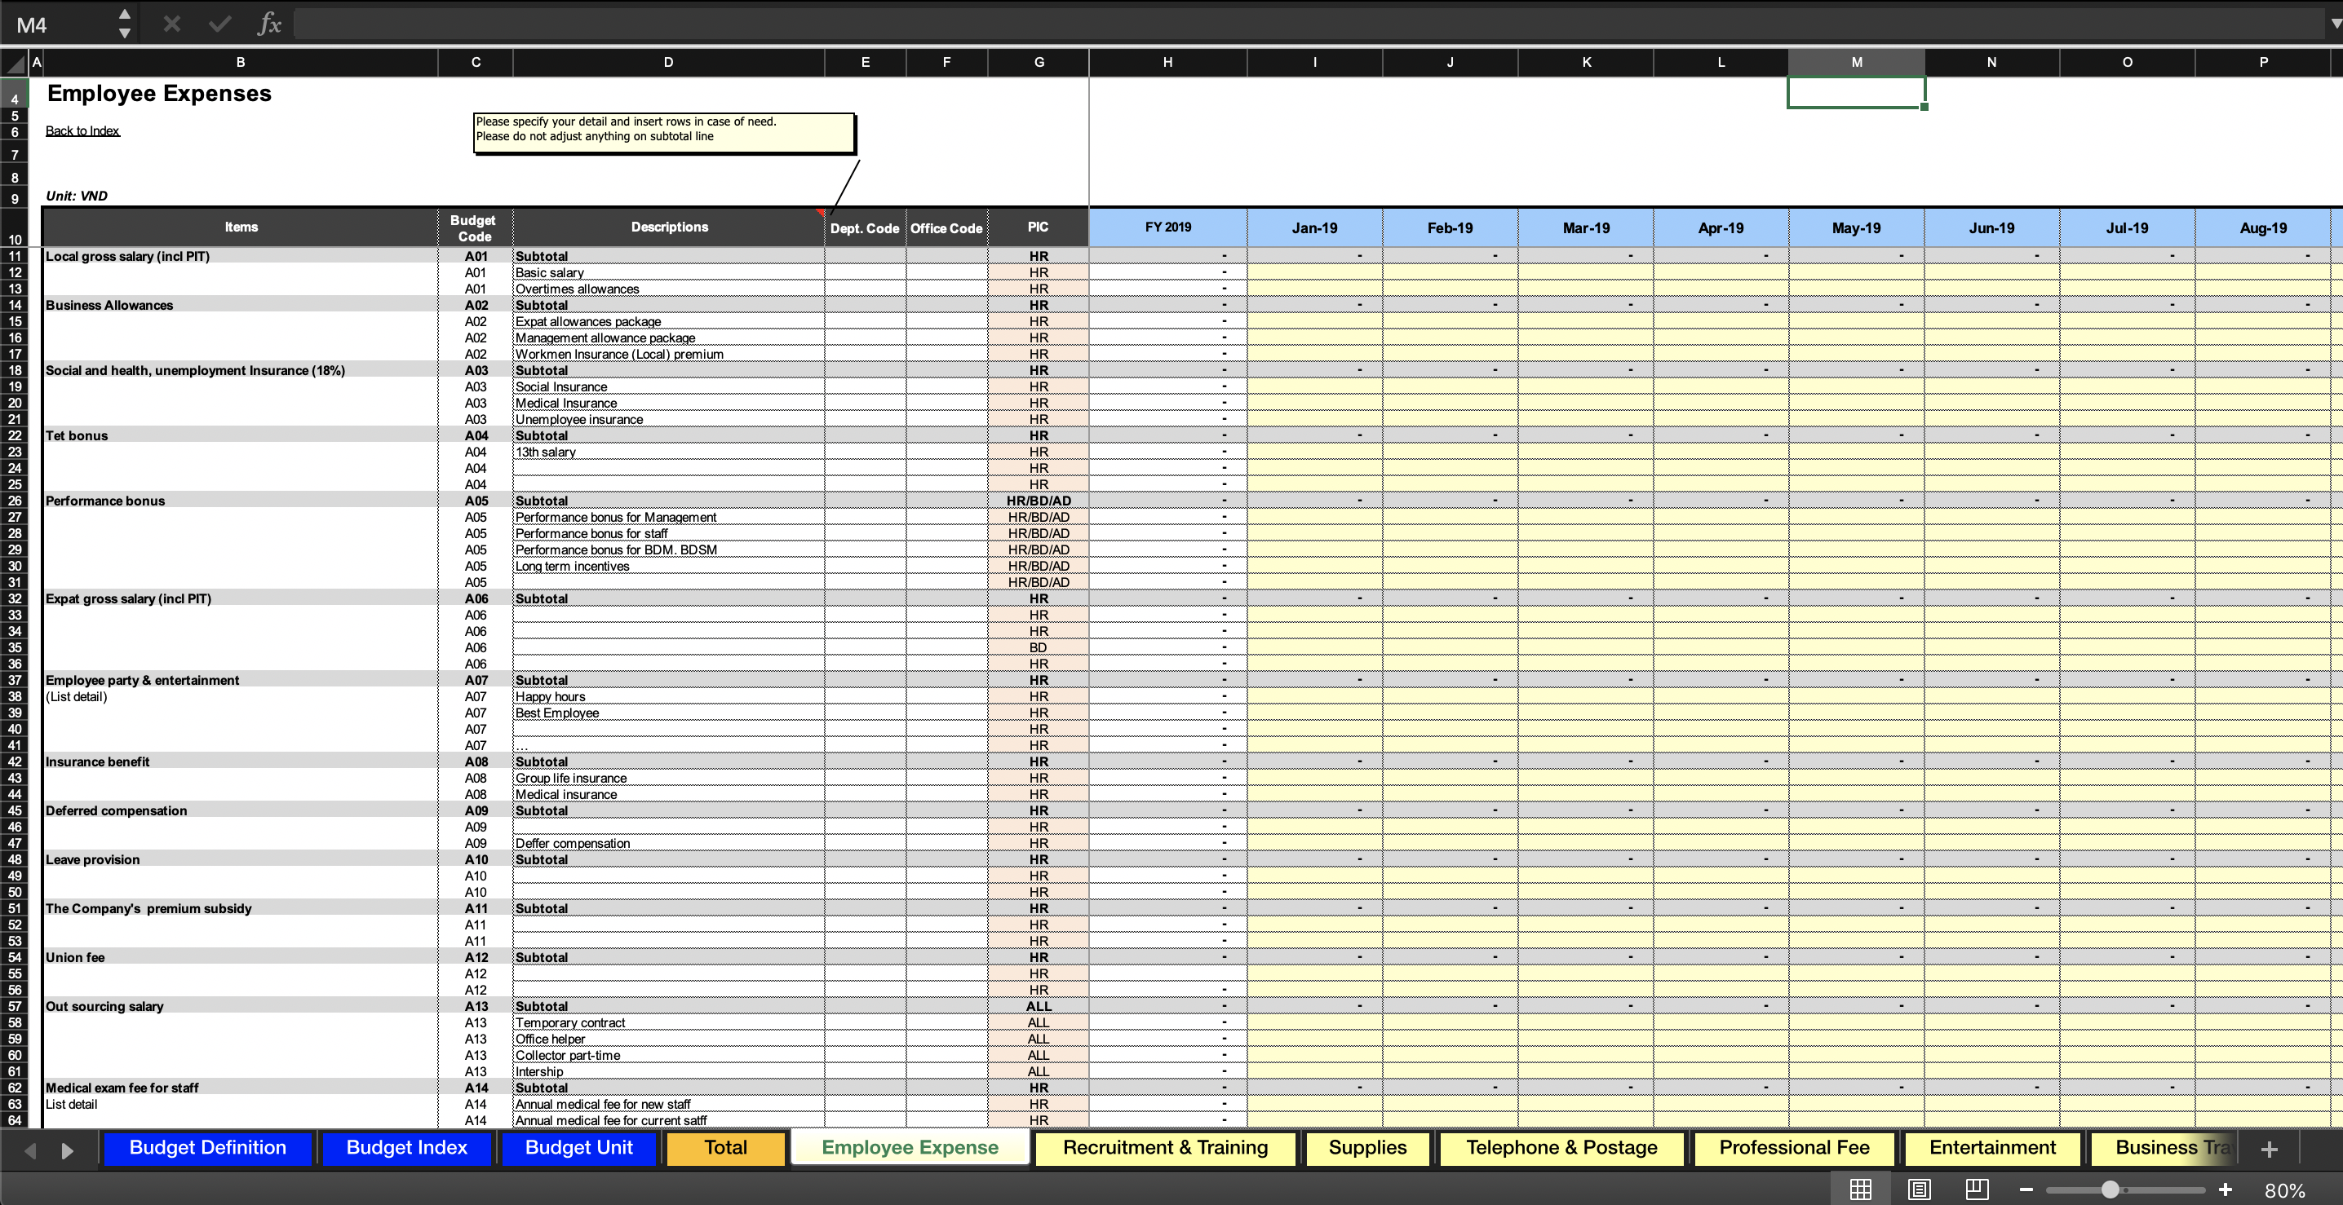Open the Budget Definition sheet tab
This screenshot has width=2343, height=1205.
207,1148
